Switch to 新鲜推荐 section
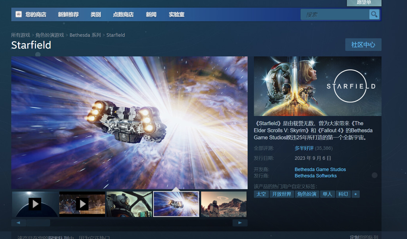The image size is (407, 239). pos(68,14)
